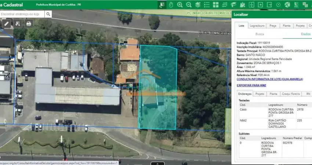Image resolution: width=312 pixels, height=165 pixels.
Task: Open the basemap gallery grid icon
Action: click(215, 5)
